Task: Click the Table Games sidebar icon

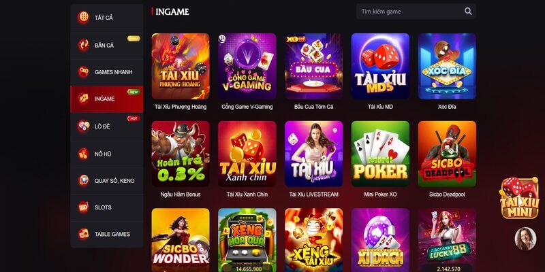Action: (83, 234)
